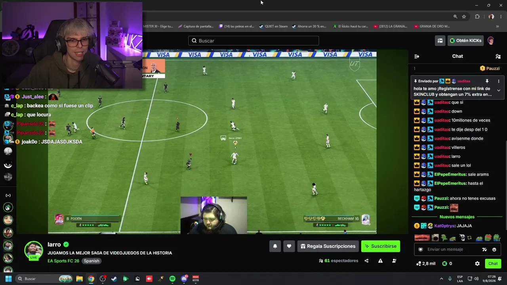The width and height of the screenshot is (507, 285).
Task: Expand hidden bookmarks overflow chevron
Action: 497,27
